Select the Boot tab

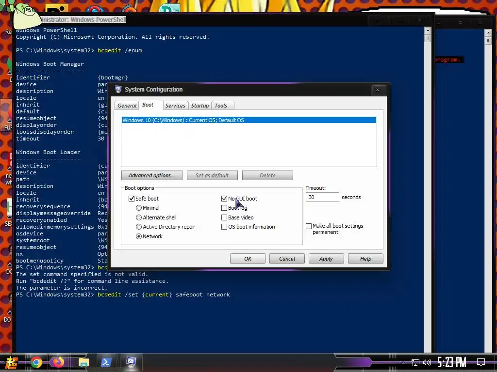tap(148, 105)
